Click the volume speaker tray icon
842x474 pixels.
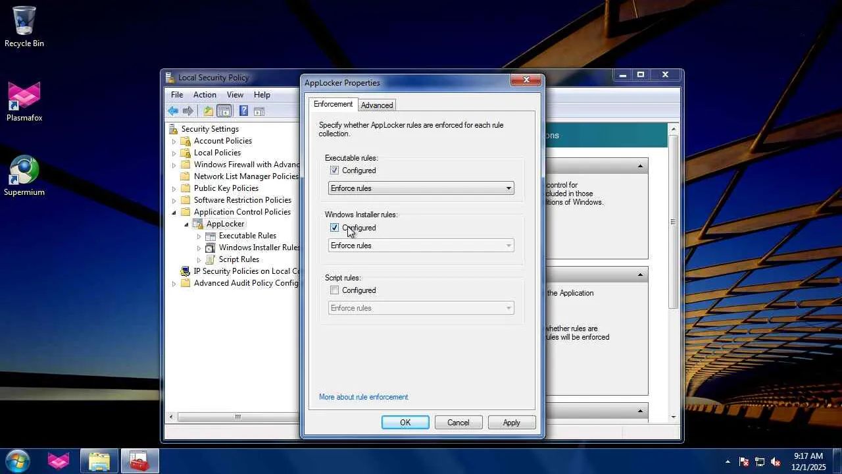pyautogui.click(x=776, y=461)
